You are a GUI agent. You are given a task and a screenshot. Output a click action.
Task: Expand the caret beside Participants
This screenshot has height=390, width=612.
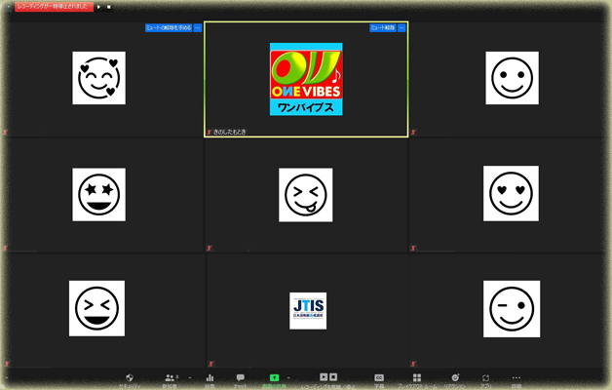190,378
